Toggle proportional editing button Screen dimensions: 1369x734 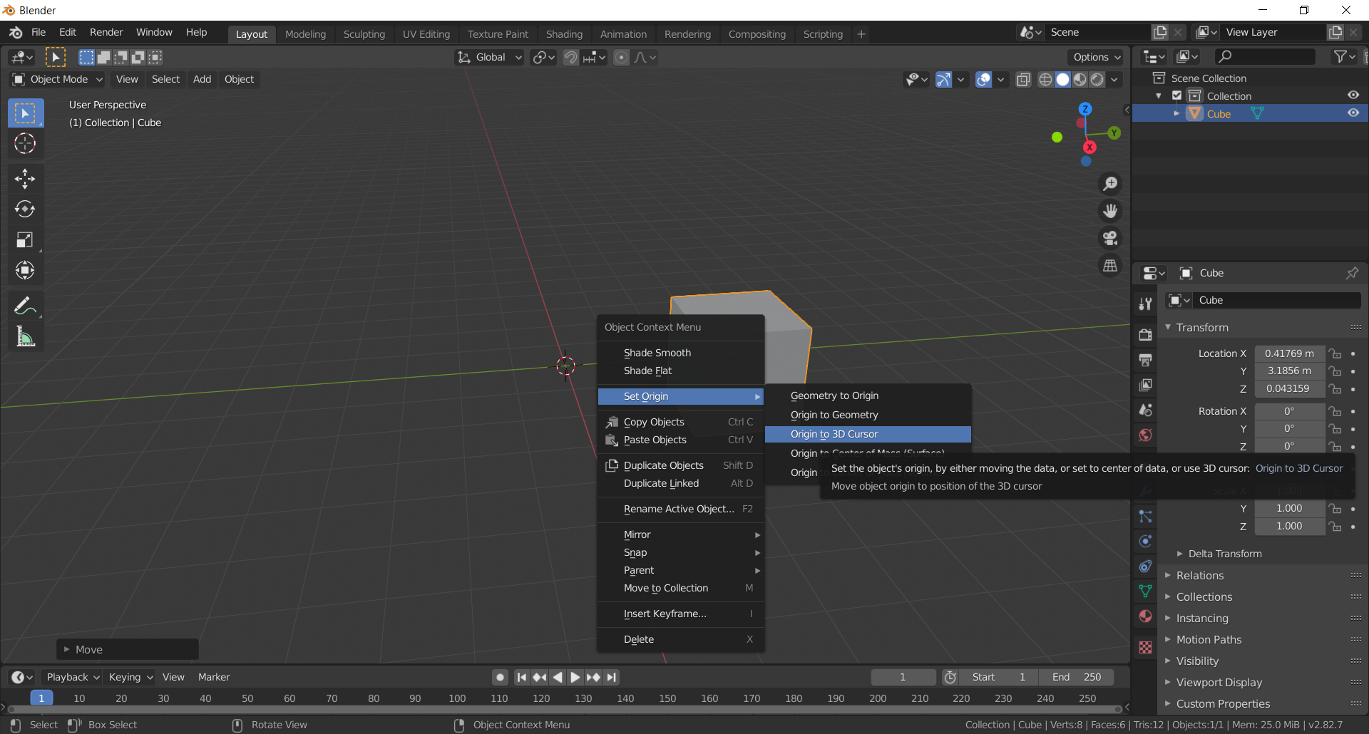tap(621, 57)
